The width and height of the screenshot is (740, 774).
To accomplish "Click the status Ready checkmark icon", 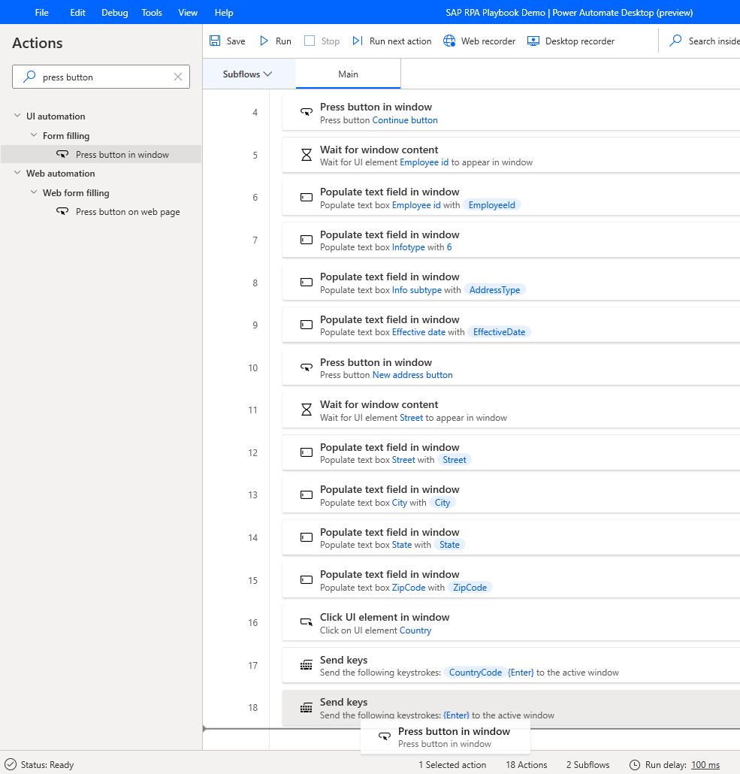I will point(11,765).
